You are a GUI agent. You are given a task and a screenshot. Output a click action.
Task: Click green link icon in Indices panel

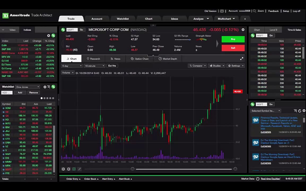[53, 36]
